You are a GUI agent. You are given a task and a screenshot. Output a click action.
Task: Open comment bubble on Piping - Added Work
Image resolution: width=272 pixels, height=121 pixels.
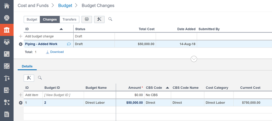click(69, 44)
